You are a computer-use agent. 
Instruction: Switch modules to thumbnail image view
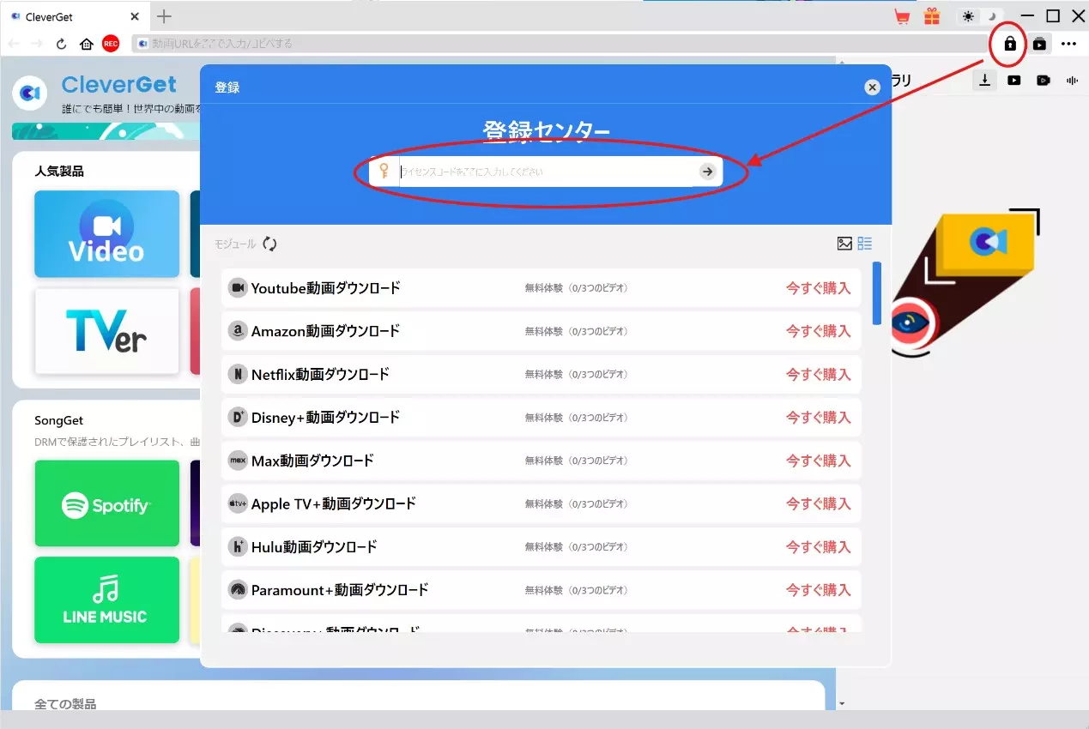pyautogui.click(x=844, y=244)
